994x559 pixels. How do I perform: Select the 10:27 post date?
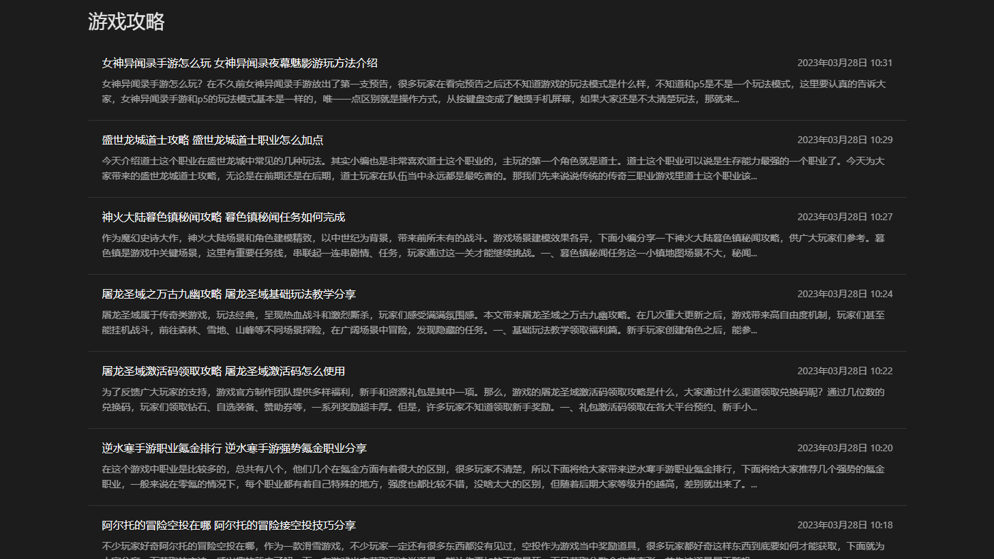845,217
